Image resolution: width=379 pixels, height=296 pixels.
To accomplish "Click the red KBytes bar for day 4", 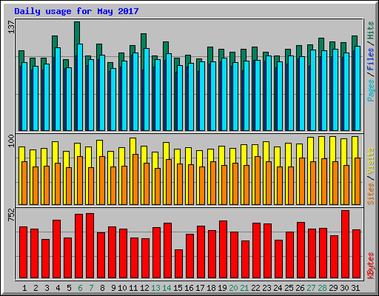I will 56,249.
